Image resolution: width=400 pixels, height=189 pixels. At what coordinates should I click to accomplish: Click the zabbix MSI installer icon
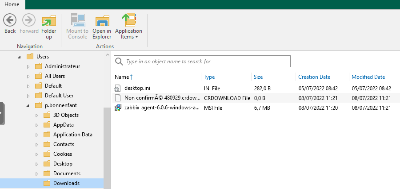tap(118, 108)
